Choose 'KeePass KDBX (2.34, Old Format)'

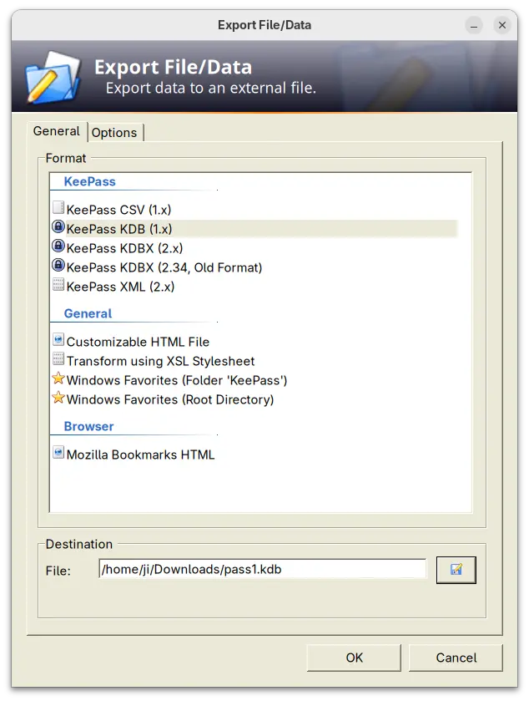tap(164, 267)
